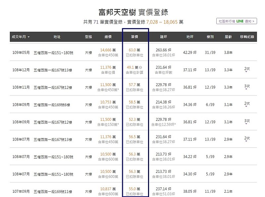Screen dimensions: 265x197
Task: Click the 含車位51.03坪 note
Action: [x=163, y=194]
